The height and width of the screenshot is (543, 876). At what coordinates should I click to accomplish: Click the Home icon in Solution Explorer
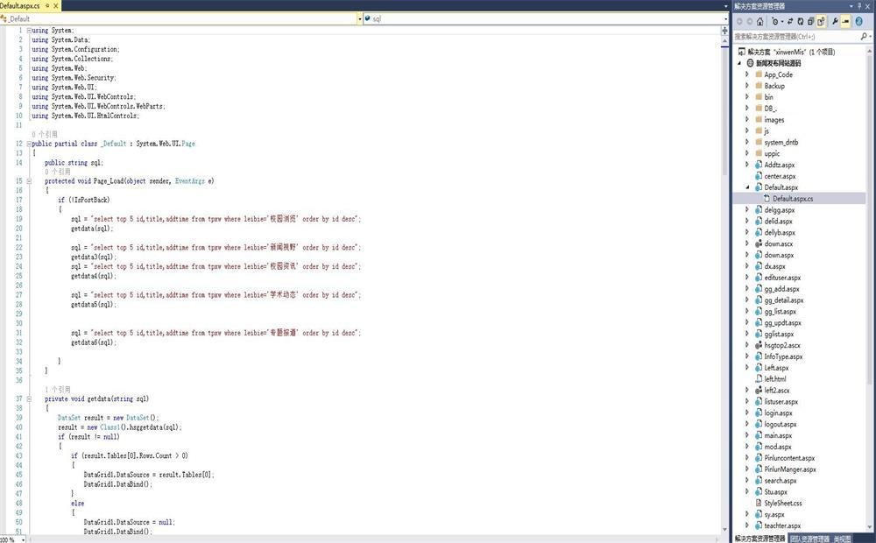(759, 21)
